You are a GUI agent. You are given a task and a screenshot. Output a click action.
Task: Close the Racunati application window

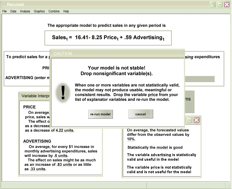[x=226, y=5]
